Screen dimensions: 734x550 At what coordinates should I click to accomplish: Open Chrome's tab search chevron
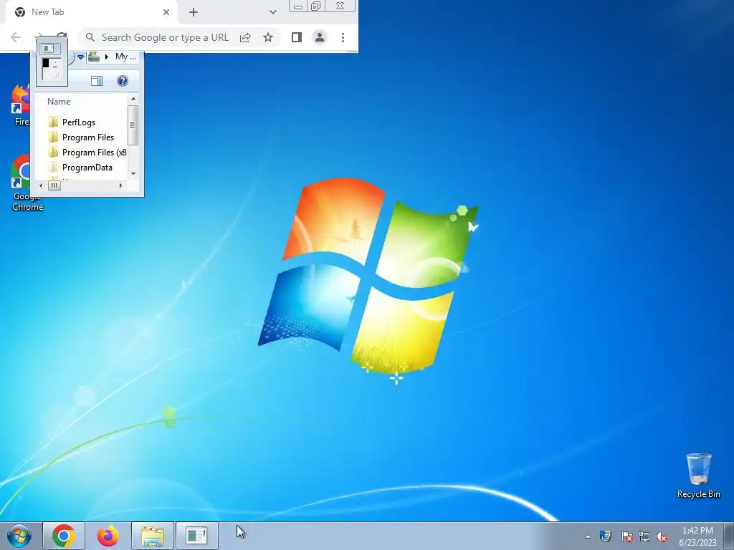(273, 12)
